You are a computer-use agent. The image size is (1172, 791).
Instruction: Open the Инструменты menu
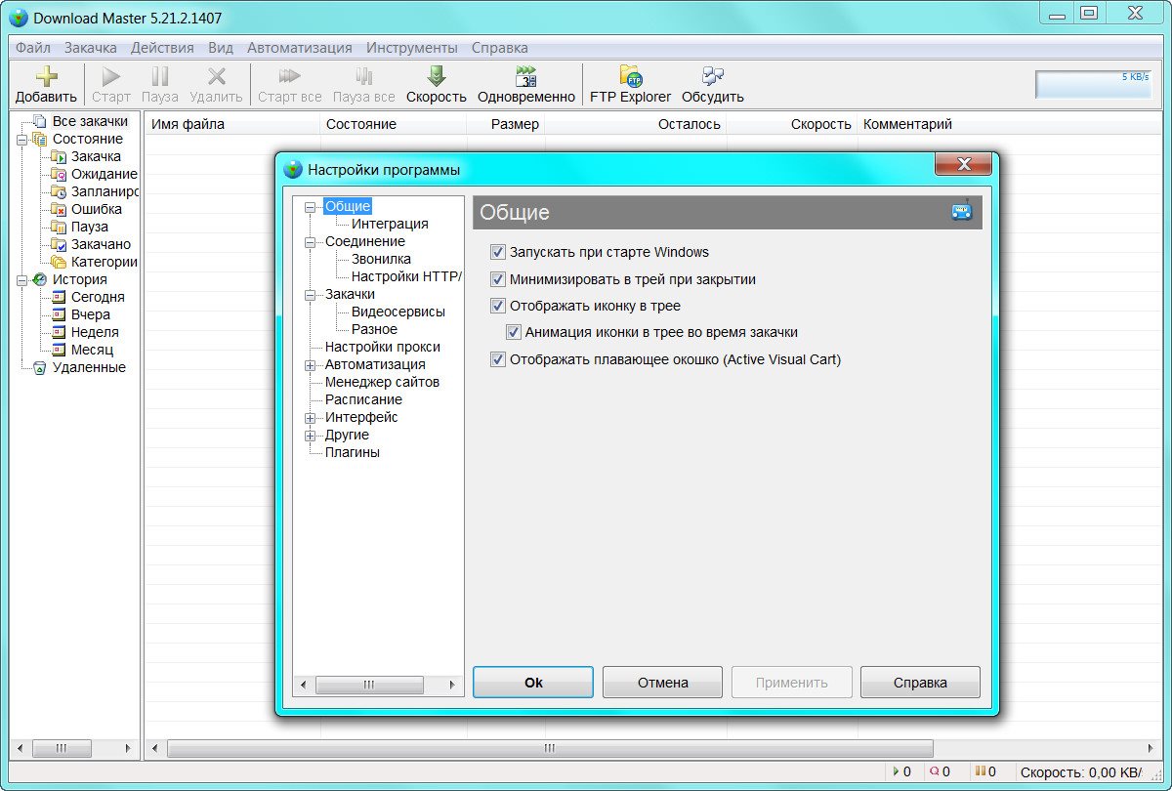[412, 47]
